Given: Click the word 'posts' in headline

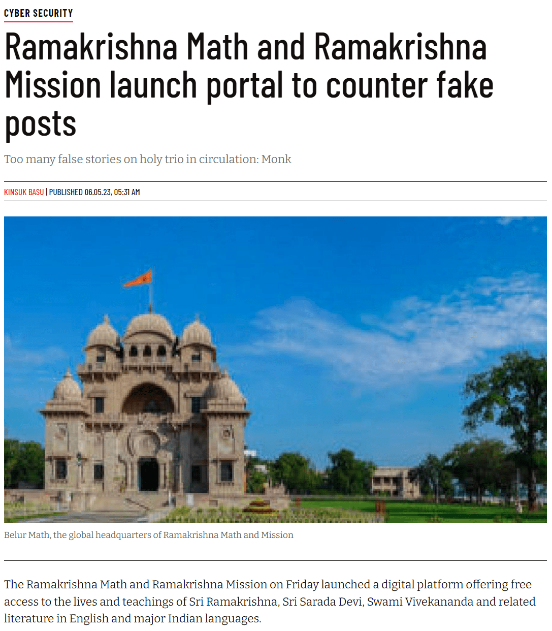Looking at the screenshot, I should [41, 124].
